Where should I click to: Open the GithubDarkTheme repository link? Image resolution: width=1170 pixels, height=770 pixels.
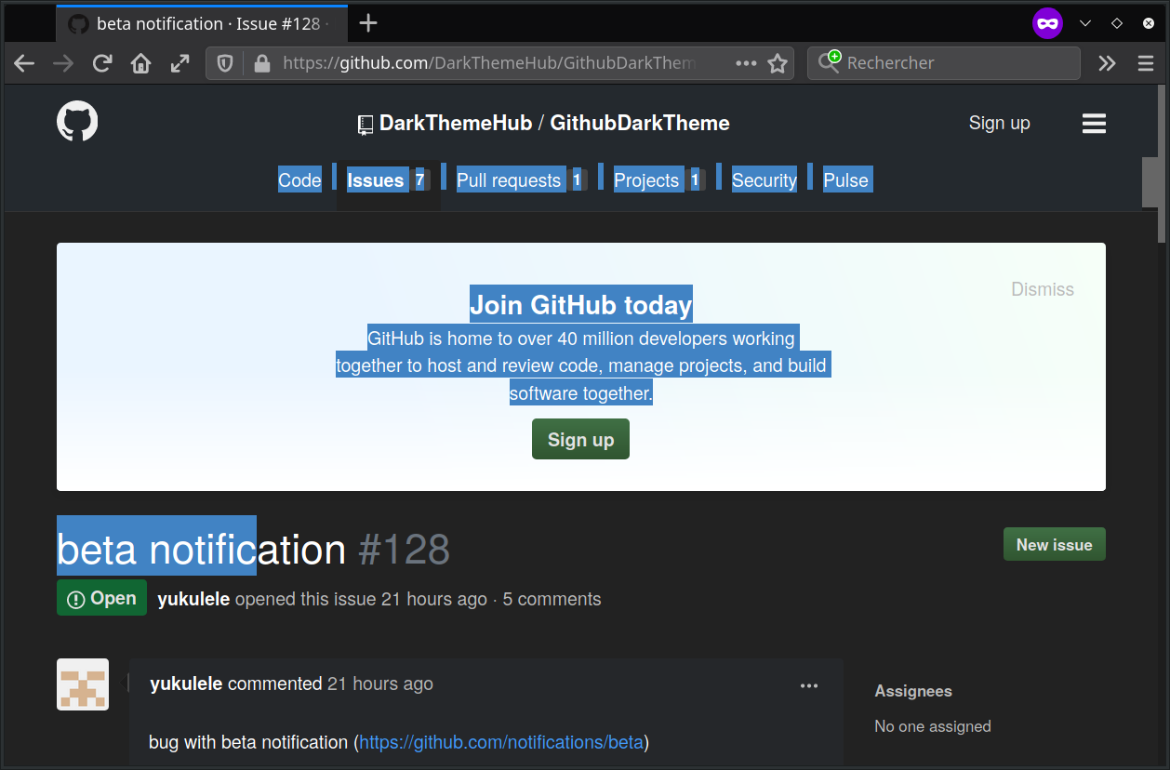click(x=640, y=123)
